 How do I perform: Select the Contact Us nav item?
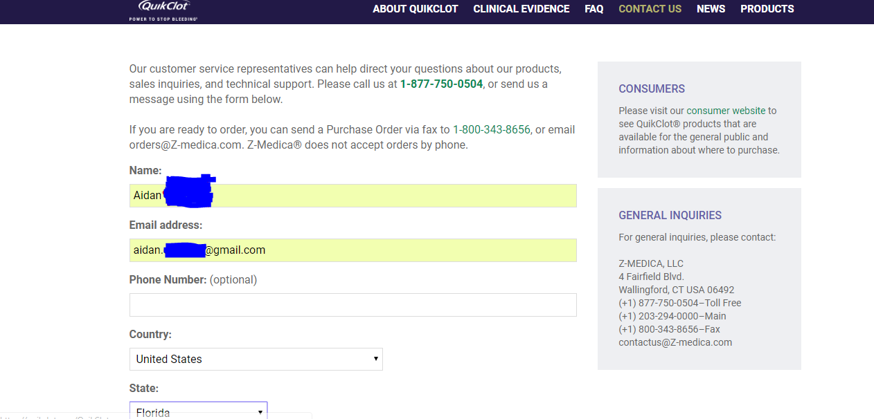(x=650, y=9)
